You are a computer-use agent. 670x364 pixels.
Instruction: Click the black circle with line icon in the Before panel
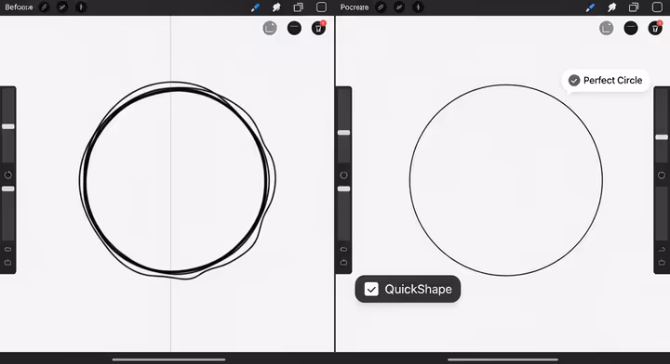tap(294, 28)
